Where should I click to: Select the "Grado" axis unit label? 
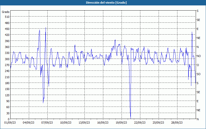[6, 12]
